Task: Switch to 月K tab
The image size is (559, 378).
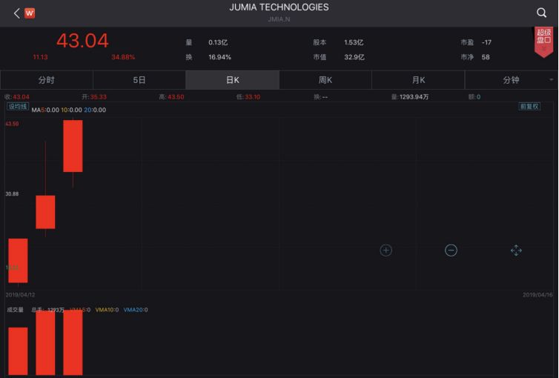Action: [x=419, y=80]
